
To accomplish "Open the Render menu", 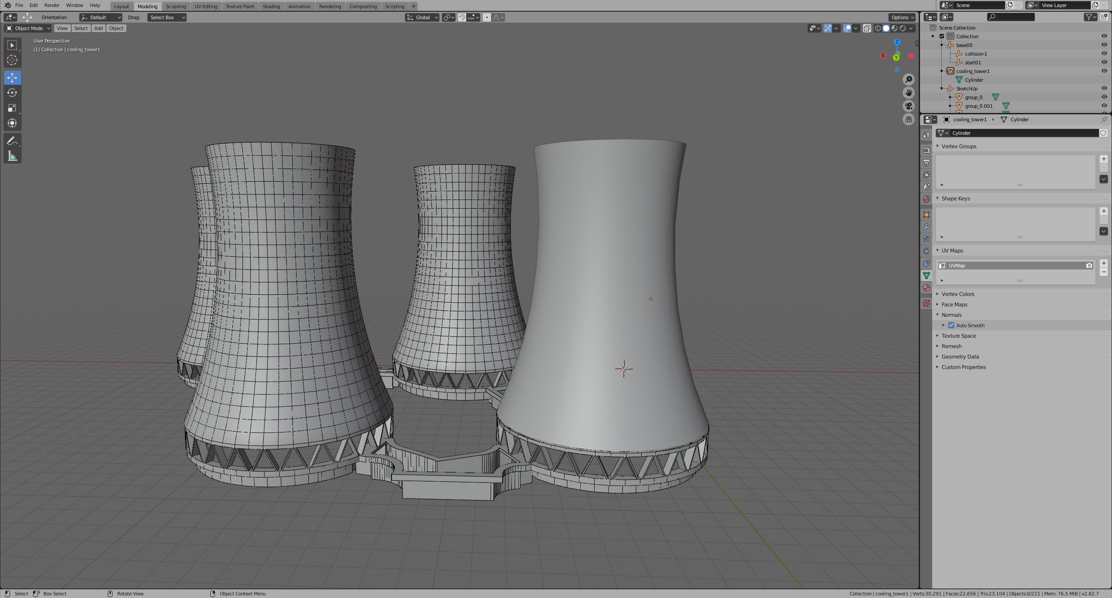I will [x=52, y=5].
